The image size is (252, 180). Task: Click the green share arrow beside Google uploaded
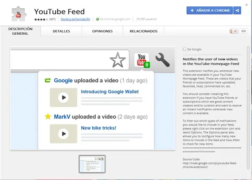click(48, 80)
